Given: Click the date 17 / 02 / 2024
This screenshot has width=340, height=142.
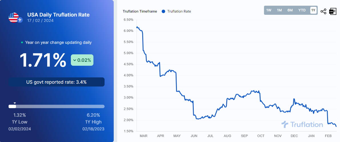Looking at the screenshot, I should click(x=40, y=21).
